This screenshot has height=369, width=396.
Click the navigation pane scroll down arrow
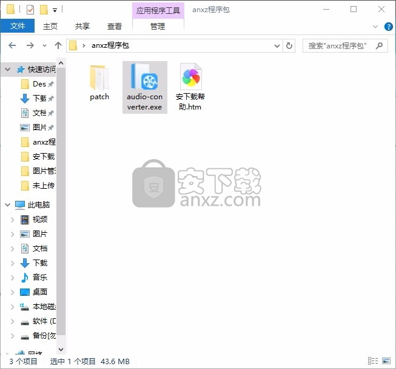pos(61,349)
